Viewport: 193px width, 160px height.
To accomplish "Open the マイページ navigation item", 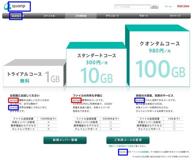I will [175, 16].
